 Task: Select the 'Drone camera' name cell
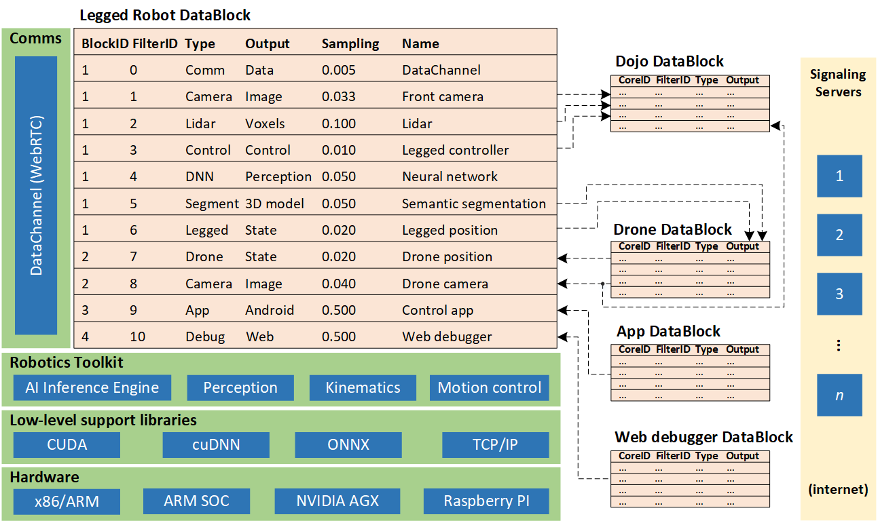445,284
